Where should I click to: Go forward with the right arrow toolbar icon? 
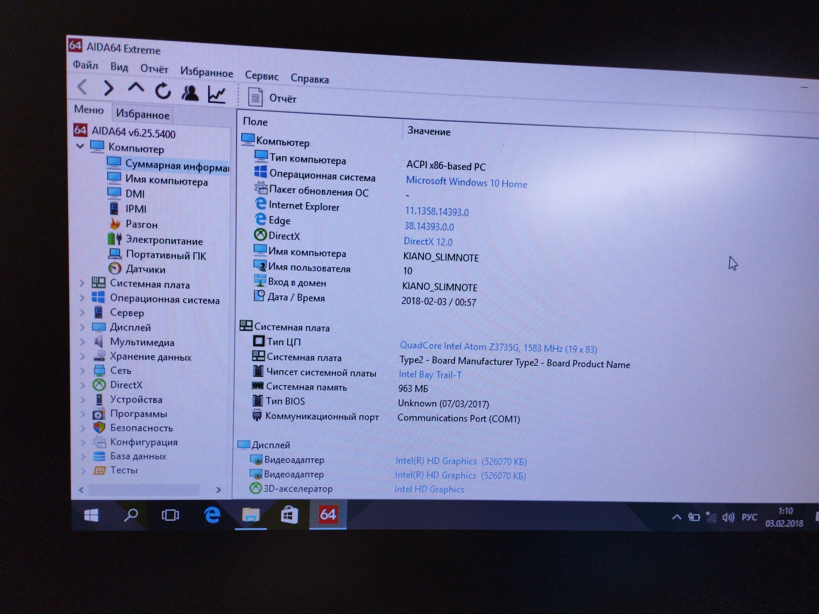[108, 88]
